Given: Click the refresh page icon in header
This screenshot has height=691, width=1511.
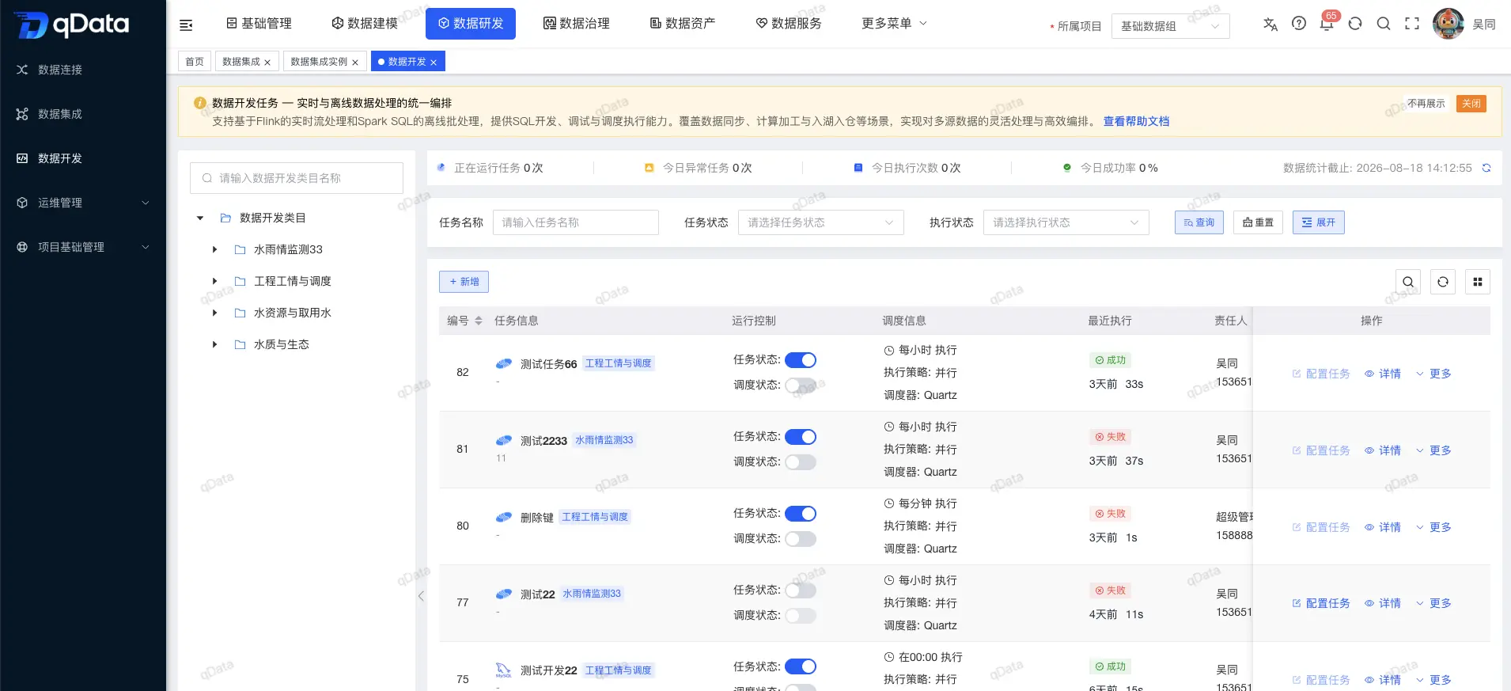Looking at the screenshot, I should tap(1355, 24).
